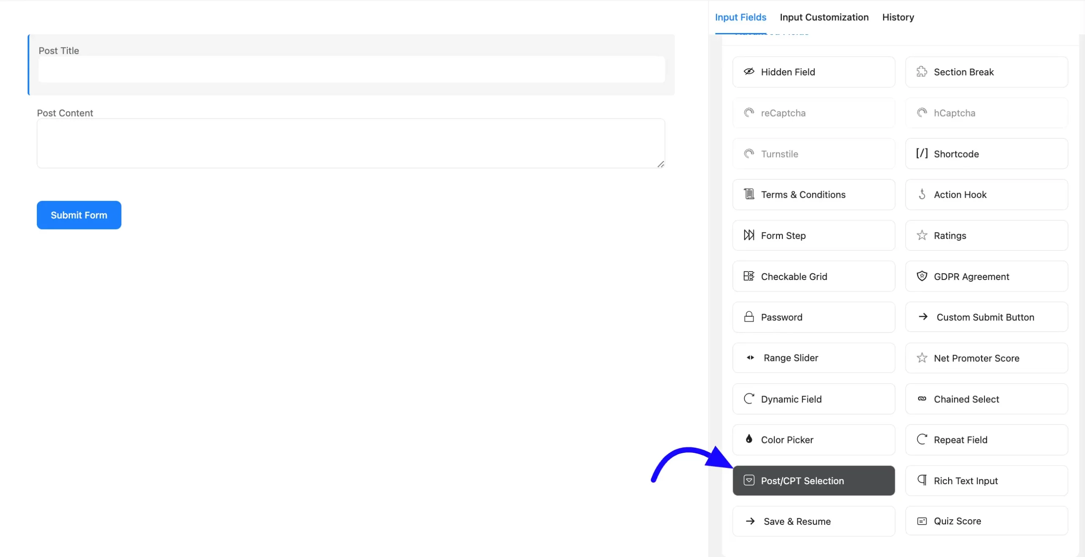
Task: Open the History tab
Action: [x=898, y=17]
